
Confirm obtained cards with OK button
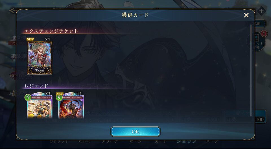tap(135, 132)
